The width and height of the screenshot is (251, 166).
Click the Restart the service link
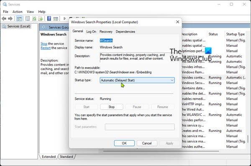coord(46,48)
